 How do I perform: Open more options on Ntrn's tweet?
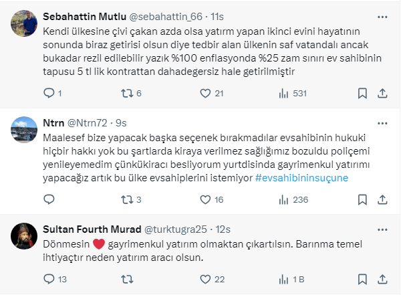(x=382, y=124)
